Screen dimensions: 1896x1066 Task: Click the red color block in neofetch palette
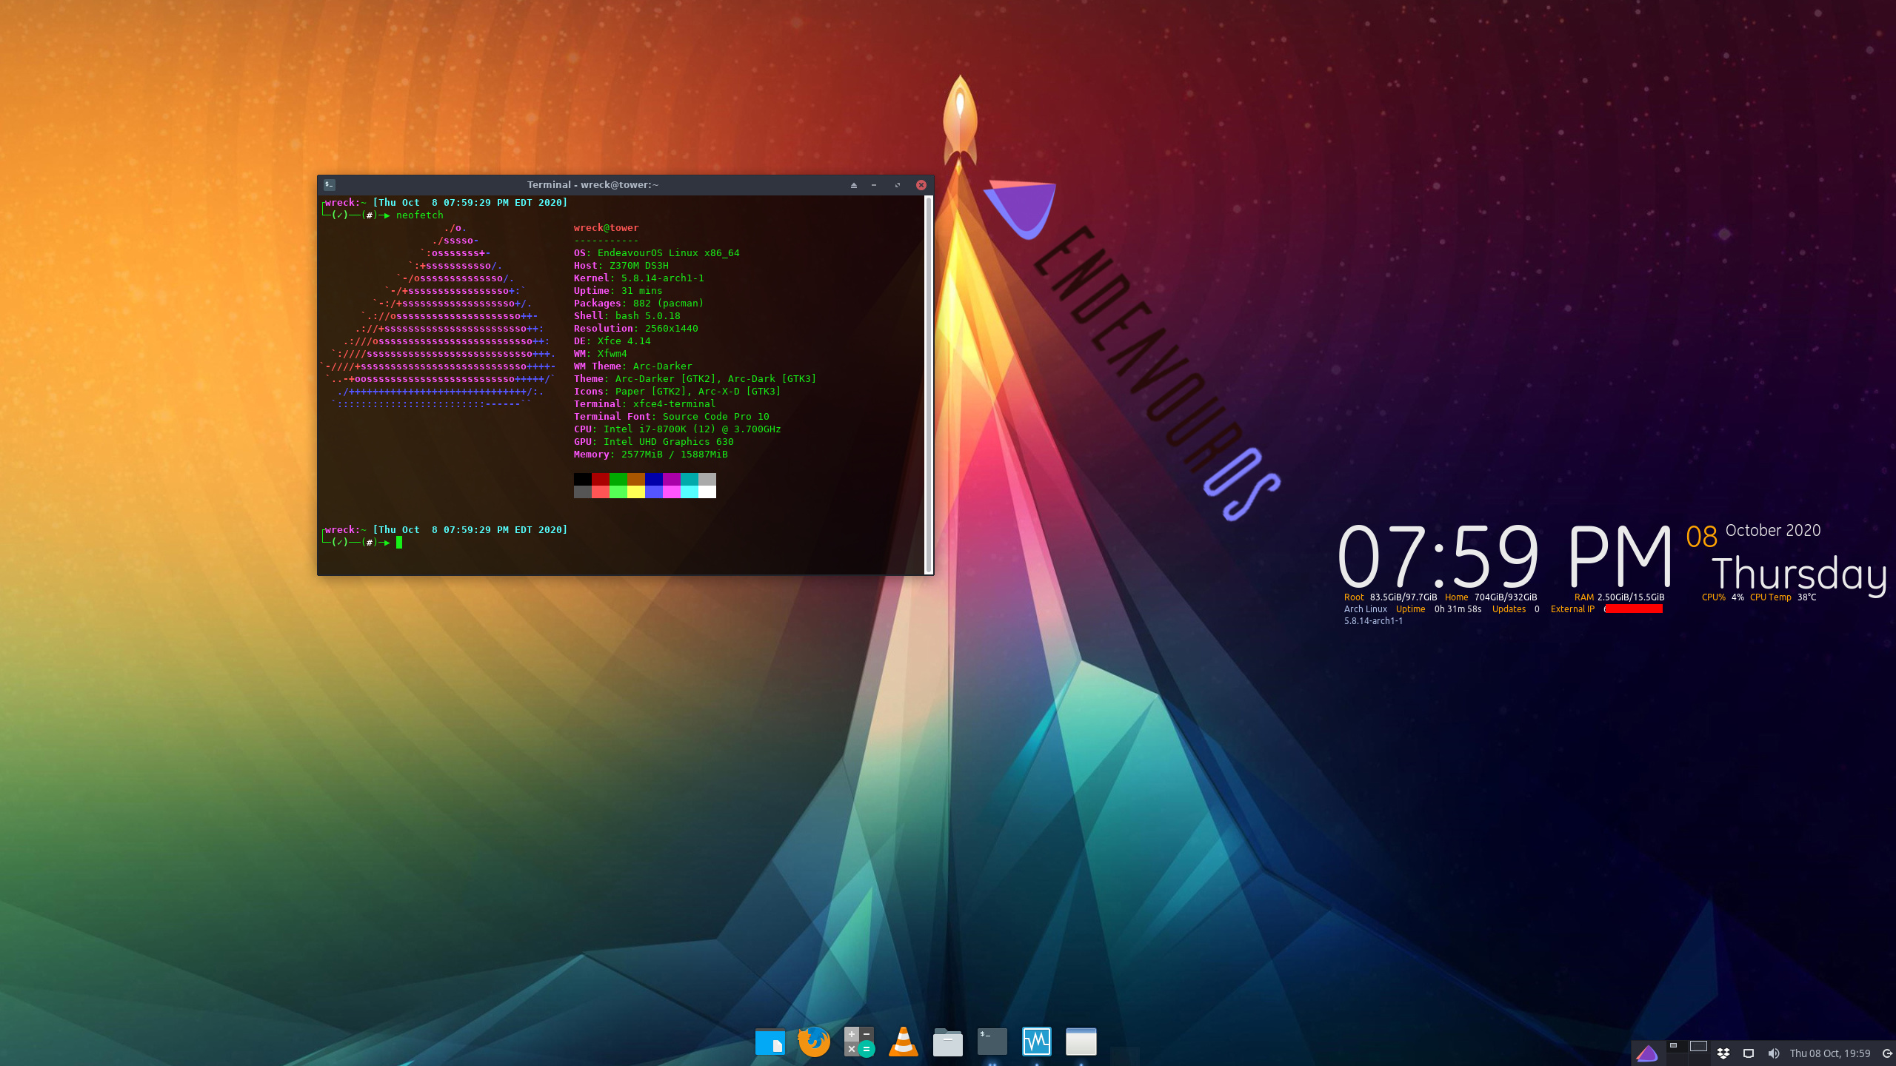click(x=600, y=479)
